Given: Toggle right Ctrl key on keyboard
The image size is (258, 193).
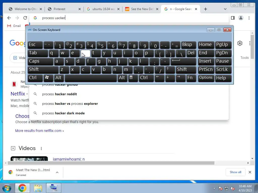Looking at the screenshot, I should point(146,78).
